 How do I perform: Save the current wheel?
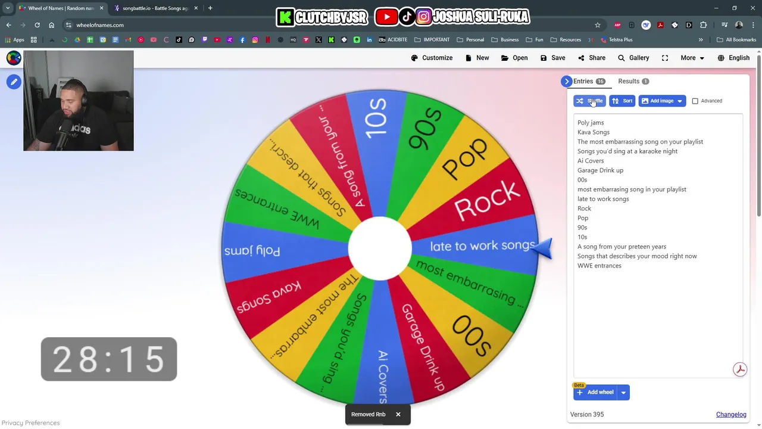(x=552, y=58)
